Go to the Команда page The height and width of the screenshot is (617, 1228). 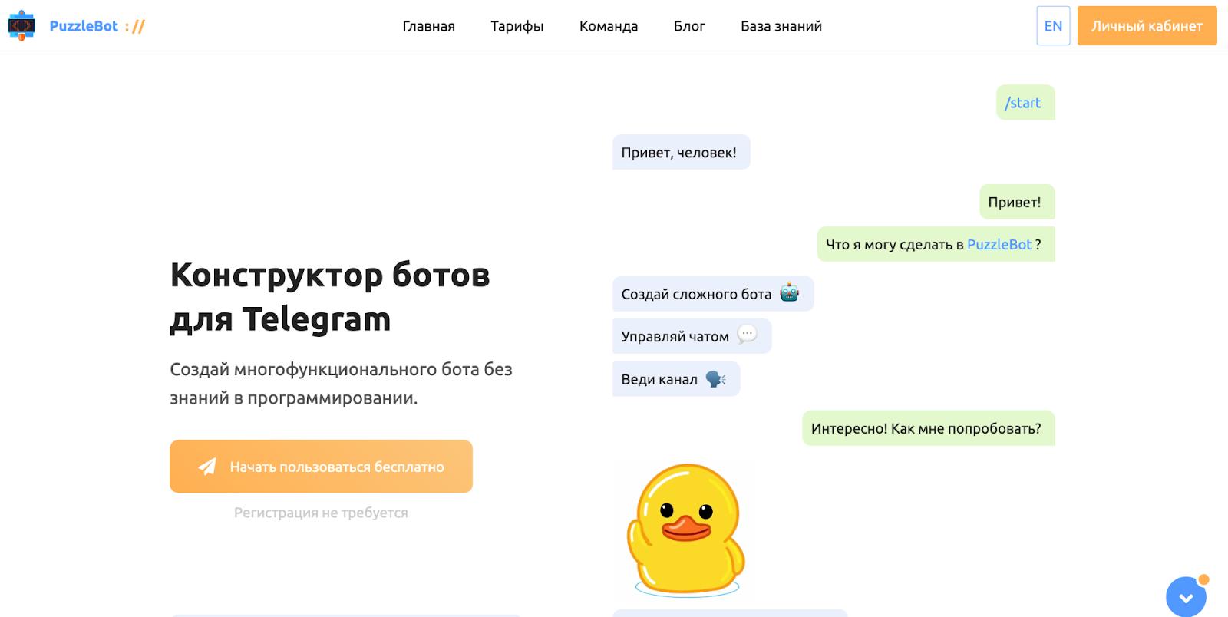click(608, 26)
